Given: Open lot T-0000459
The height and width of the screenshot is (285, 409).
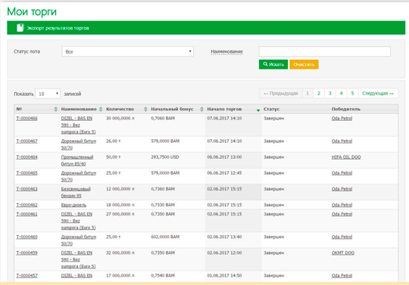Looking at the screenshot, I should (27, 252).
